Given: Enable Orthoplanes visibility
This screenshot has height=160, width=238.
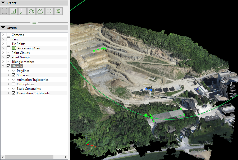Looking at the screenshot, I should [13, 84].
